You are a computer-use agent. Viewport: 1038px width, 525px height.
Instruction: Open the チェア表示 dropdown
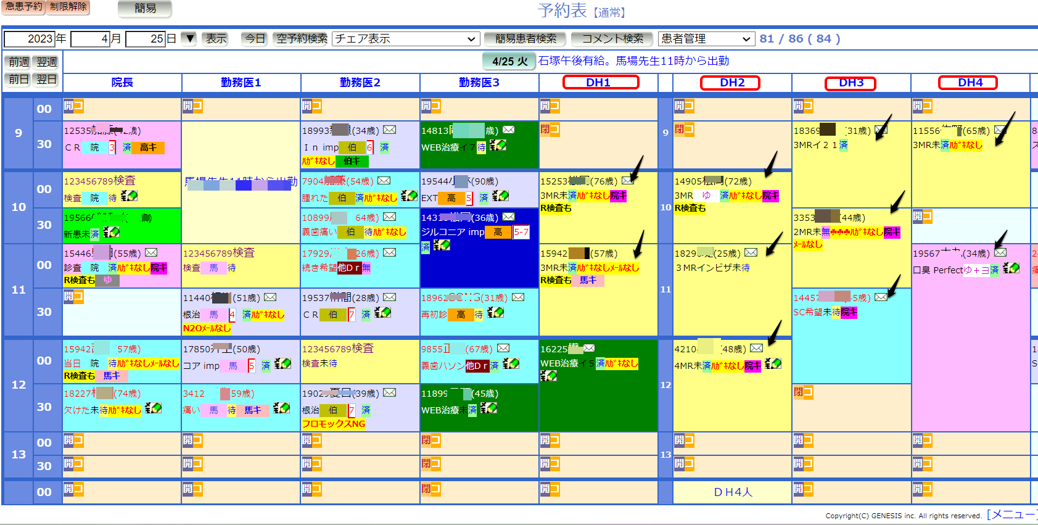[406, 39]
